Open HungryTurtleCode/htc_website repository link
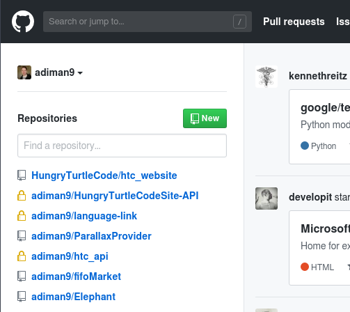 (x=104, y=175)
